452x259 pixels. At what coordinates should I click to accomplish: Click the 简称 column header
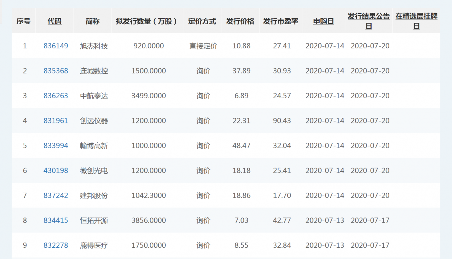point(93,22)
